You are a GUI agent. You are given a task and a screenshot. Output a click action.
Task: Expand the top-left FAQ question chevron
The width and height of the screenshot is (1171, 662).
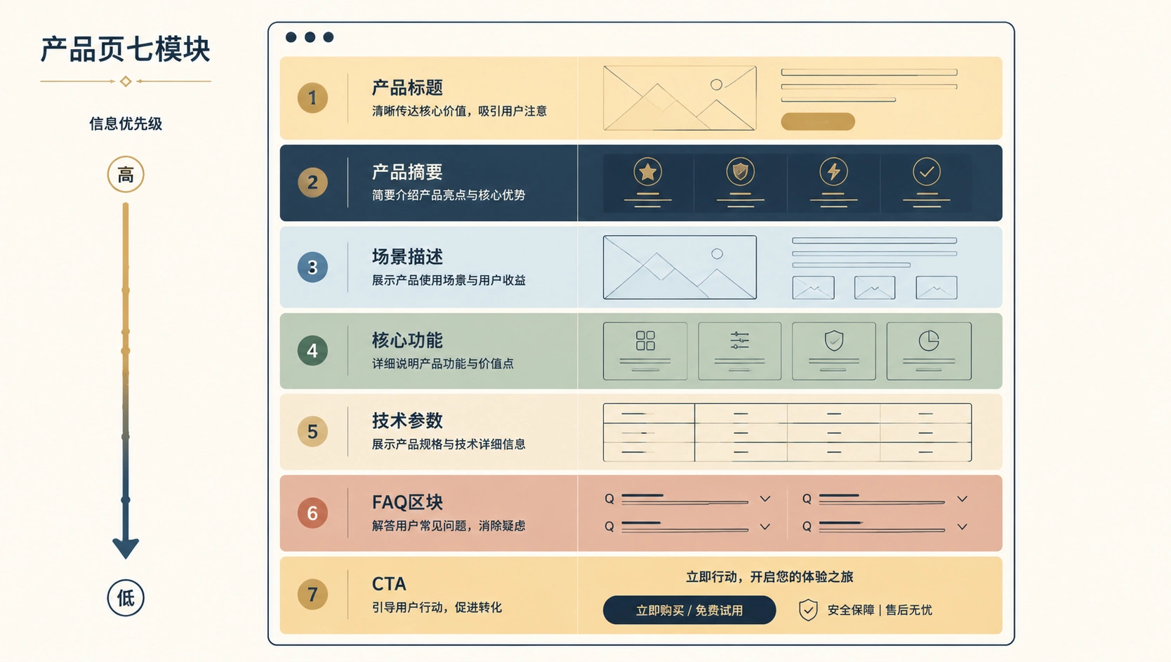tap(765, 499)
